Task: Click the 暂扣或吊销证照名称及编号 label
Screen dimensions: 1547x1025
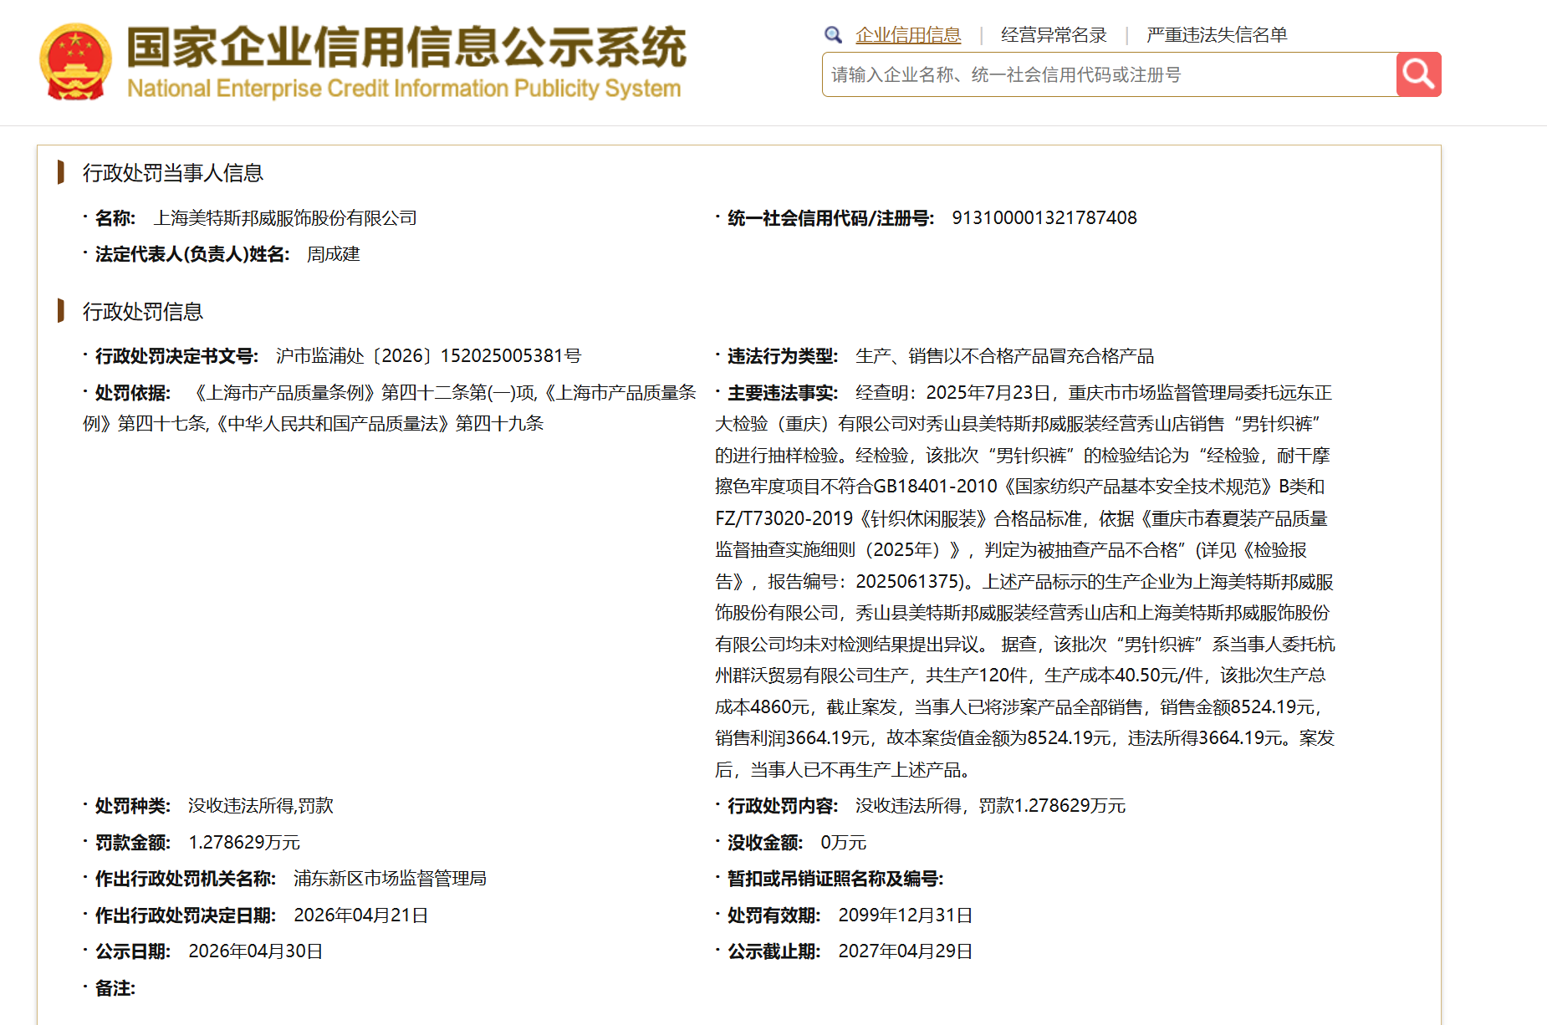Action: 835,879
